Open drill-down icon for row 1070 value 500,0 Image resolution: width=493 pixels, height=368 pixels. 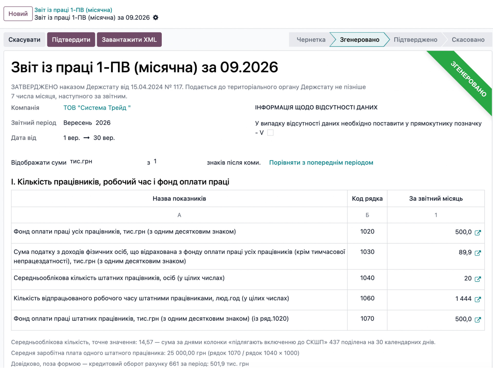pyautogui.click(x=478, y=319)
